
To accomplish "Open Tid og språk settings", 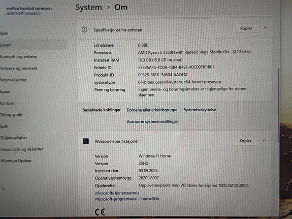I will click(11, 115).
